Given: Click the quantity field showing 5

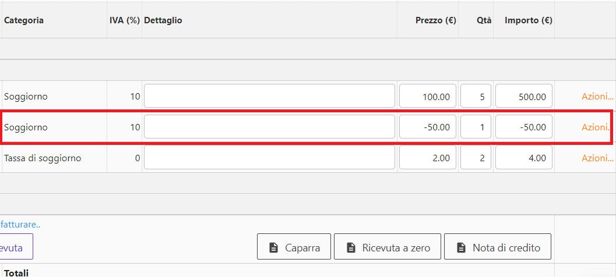Looking at the screenshot, I should click(x=476, y=97).
